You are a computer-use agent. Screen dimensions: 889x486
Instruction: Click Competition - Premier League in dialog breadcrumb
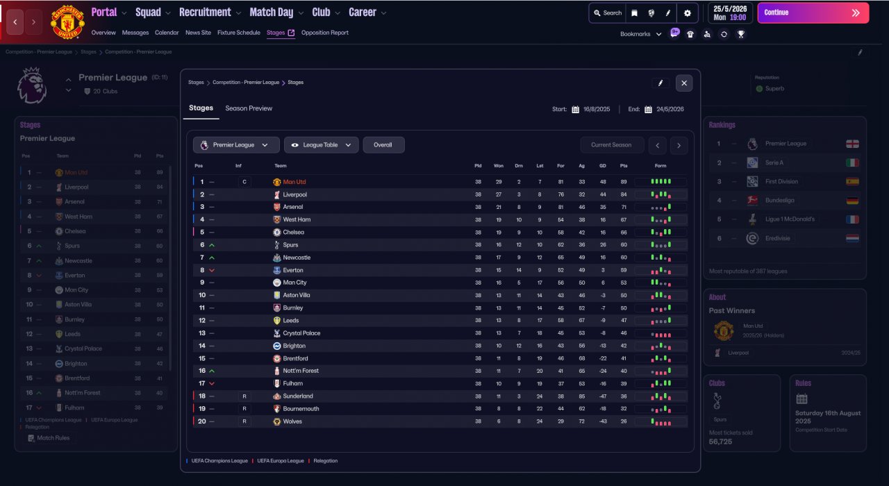(x=246, y=83)
